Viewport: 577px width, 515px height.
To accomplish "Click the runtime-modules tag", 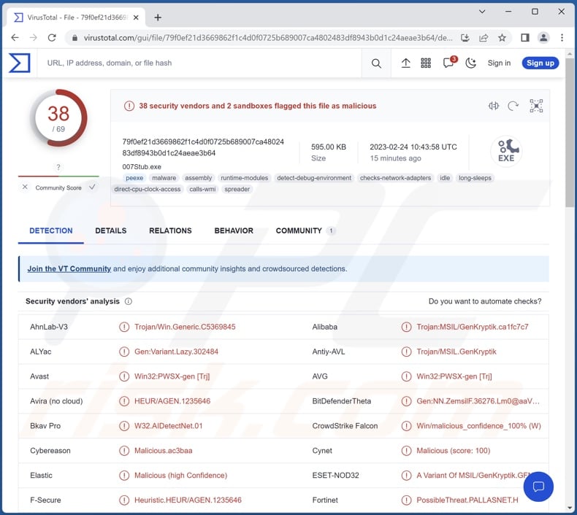I will [x=245, y=178].
